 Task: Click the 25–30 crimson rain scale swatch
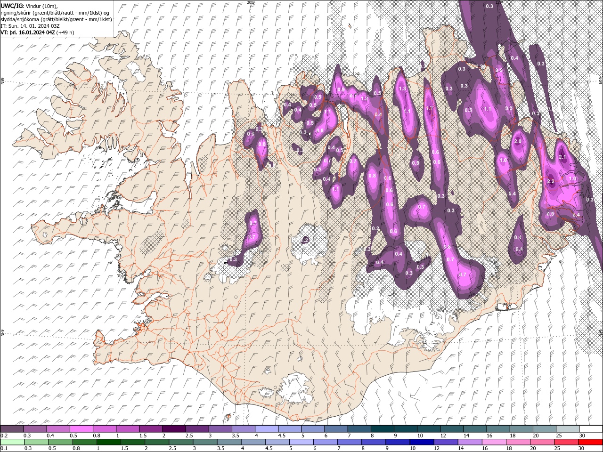[x=567, y=442]
